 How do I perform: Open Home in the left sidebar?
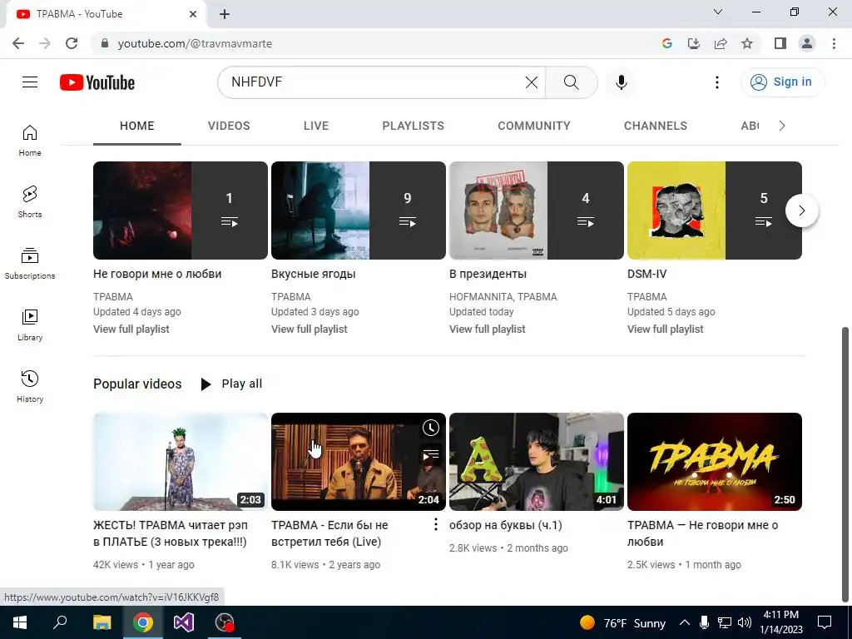(30, 140)
